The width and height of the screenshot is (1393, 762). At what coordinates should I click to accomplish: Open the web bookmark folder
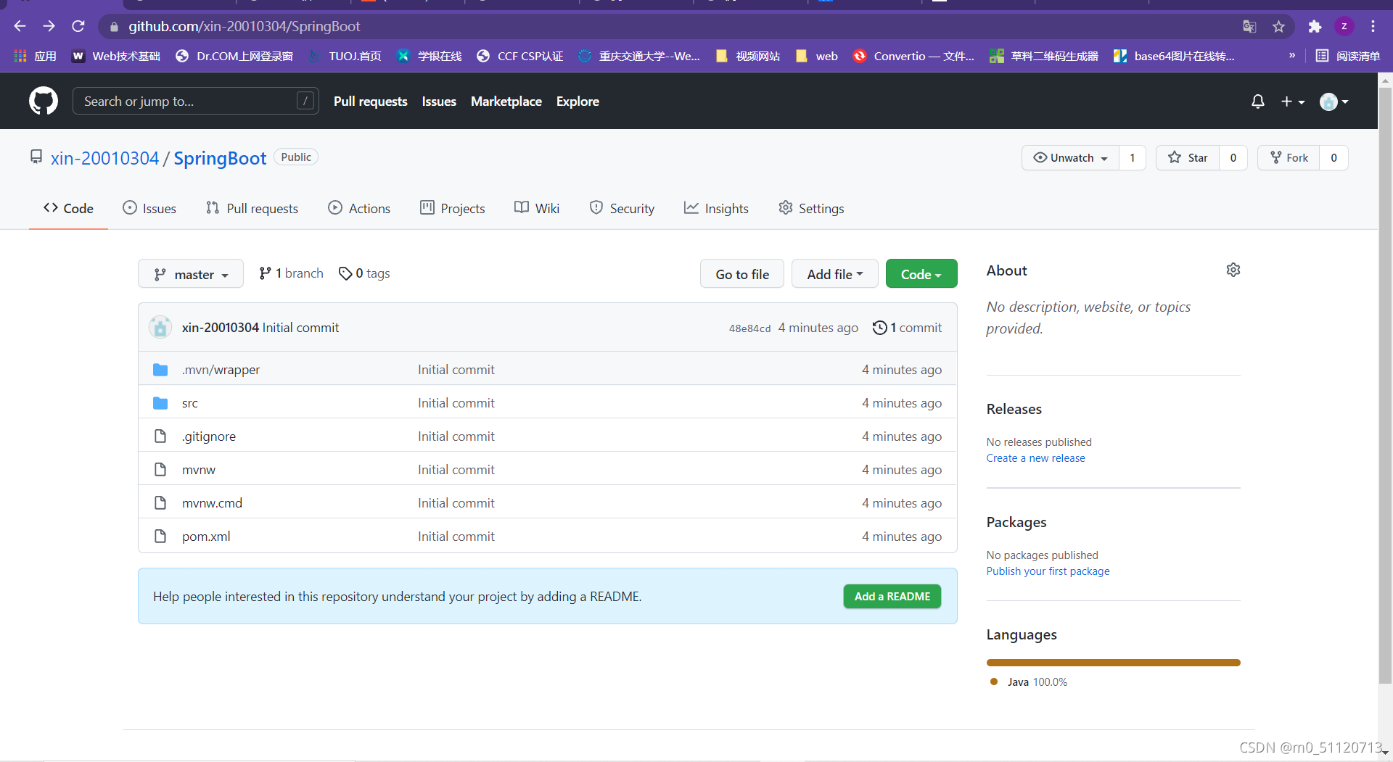click(x=816, y=56)
